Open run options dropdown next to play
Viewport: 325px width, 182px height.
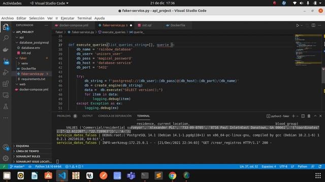pyautogui.click(x=302, y=25)
